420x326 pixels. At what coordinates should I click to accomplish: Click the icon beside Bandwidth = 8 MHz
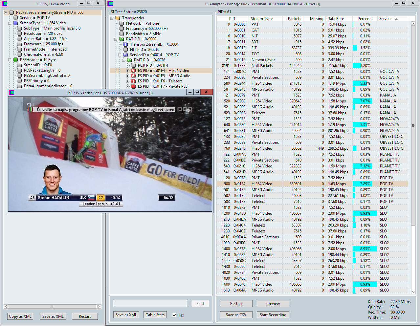coord(122,34)
